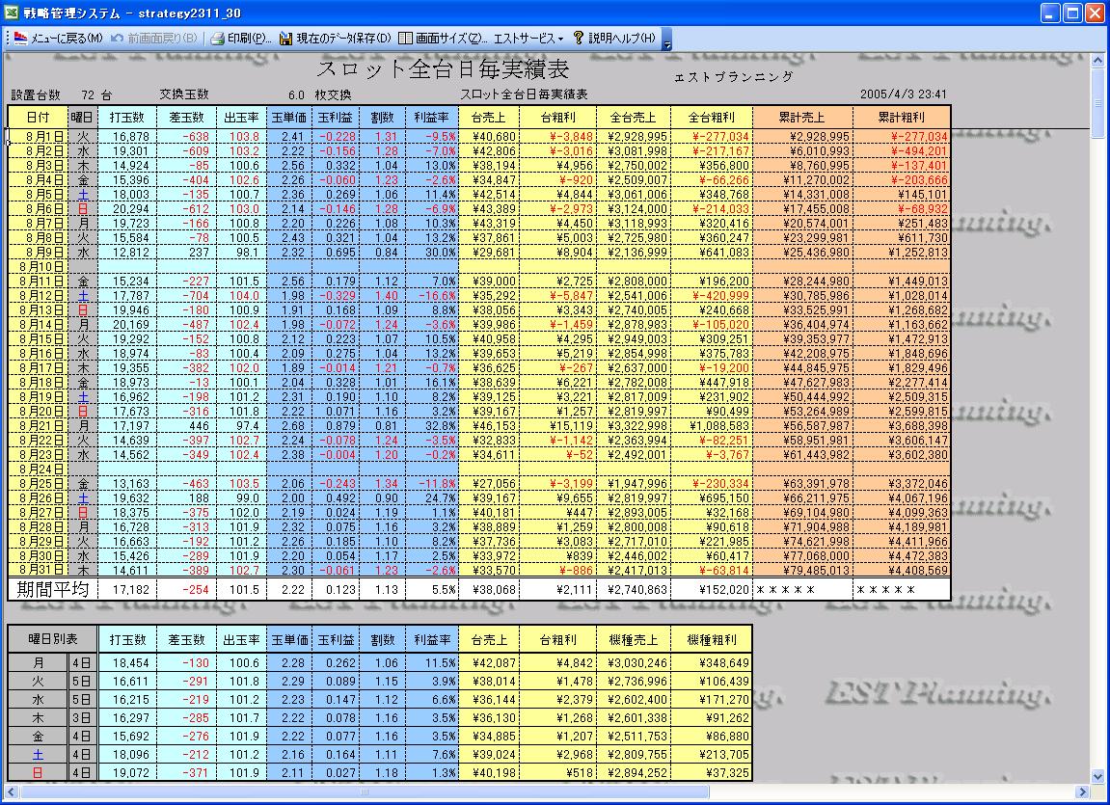Click the printer icon for 印刷
Image resolution: width=1110 pixels, height=805 pixels.
217,39
